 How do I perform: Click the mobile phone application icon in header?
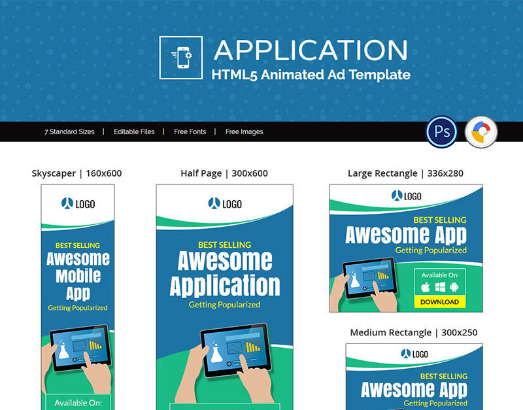coord(180,58)
